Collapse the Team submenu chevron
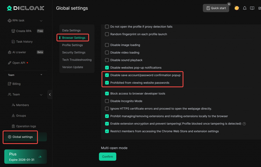The image size is (261, 167). coord(41,95)
